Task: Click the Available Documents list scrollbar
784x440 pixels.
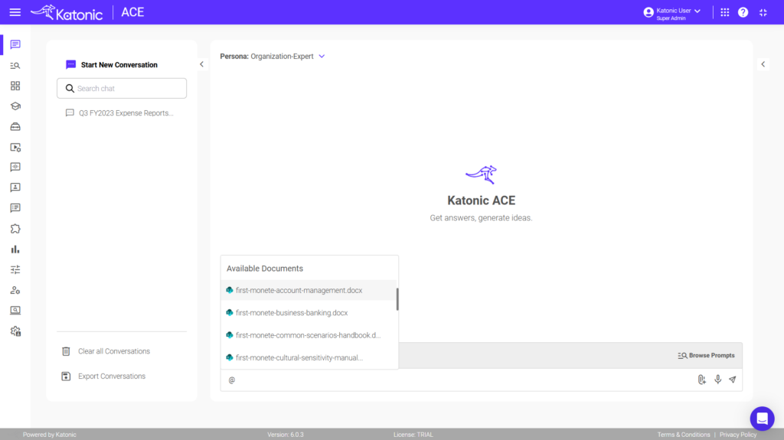Action: coord(397,299)
